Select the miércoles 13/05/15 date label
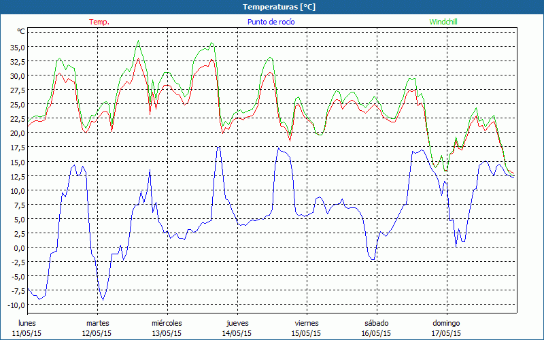The height and width of the screenshot is (340, 544). point(167,328)
